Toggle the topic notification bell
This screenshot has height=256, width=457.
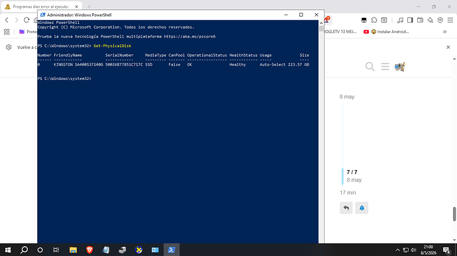coord(362,208)
